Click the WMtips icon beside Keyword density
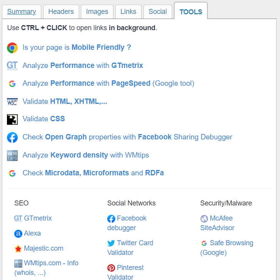The height and width of the screenshot is (280, 280). coord(12,156)
